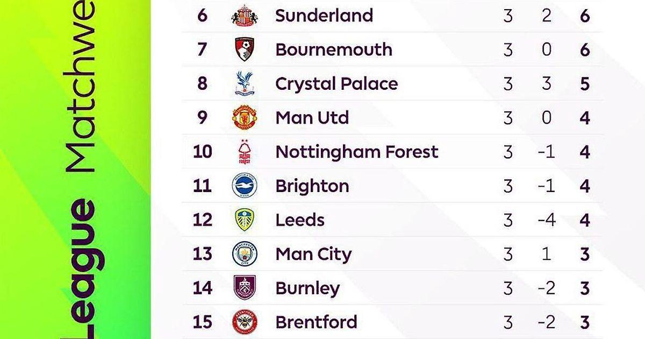Click the Bournemouth club crest
Screen dimensions: 645x339
(x=245, y=50)
